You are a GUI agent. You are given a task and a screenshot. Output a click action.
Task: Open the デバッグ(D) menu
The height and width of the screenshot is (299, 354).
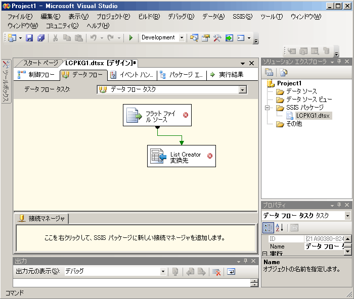pos(181,17)
